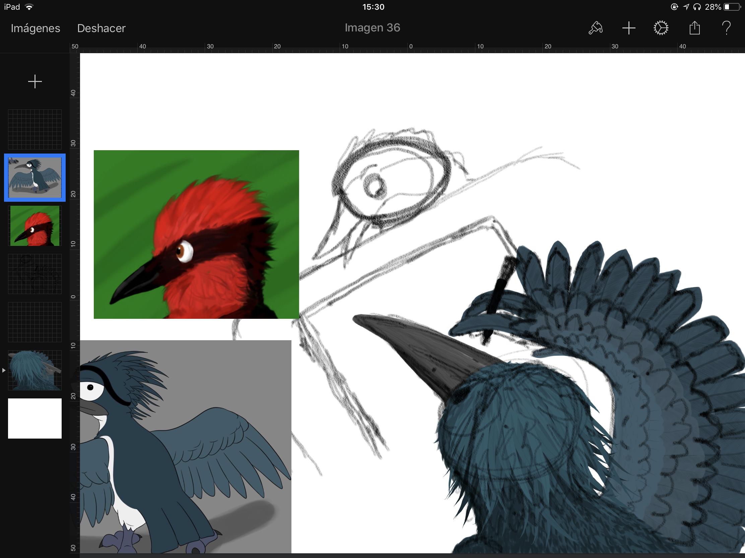Tap the red bird image on canvas
Viewport: 745px width, 558px height.
point(196,235)
